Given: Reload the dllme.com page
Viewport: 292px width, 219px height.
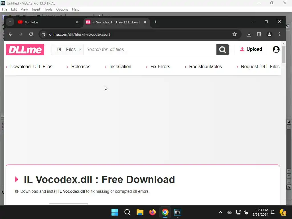Looking at the screenshot, I should [x=31, y=34].
